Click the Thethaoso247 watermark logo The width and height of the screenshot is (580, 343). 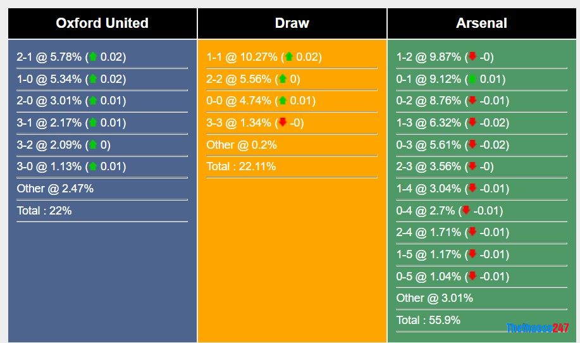pos(537,328)
